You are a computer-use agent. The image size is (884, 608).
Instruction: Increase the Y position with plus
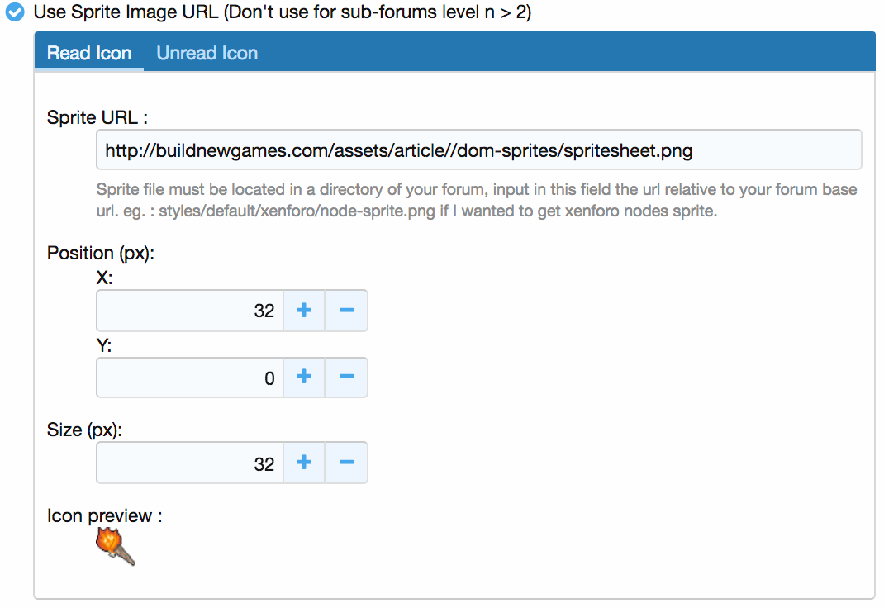[x=304, y=378]
